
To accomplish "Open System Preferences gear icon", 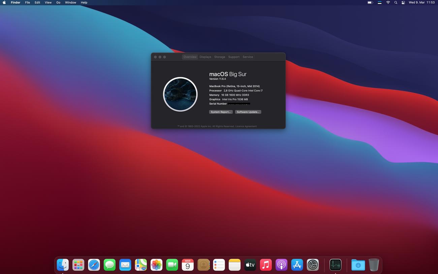I will pyautogui.click(x=313, y=265).
